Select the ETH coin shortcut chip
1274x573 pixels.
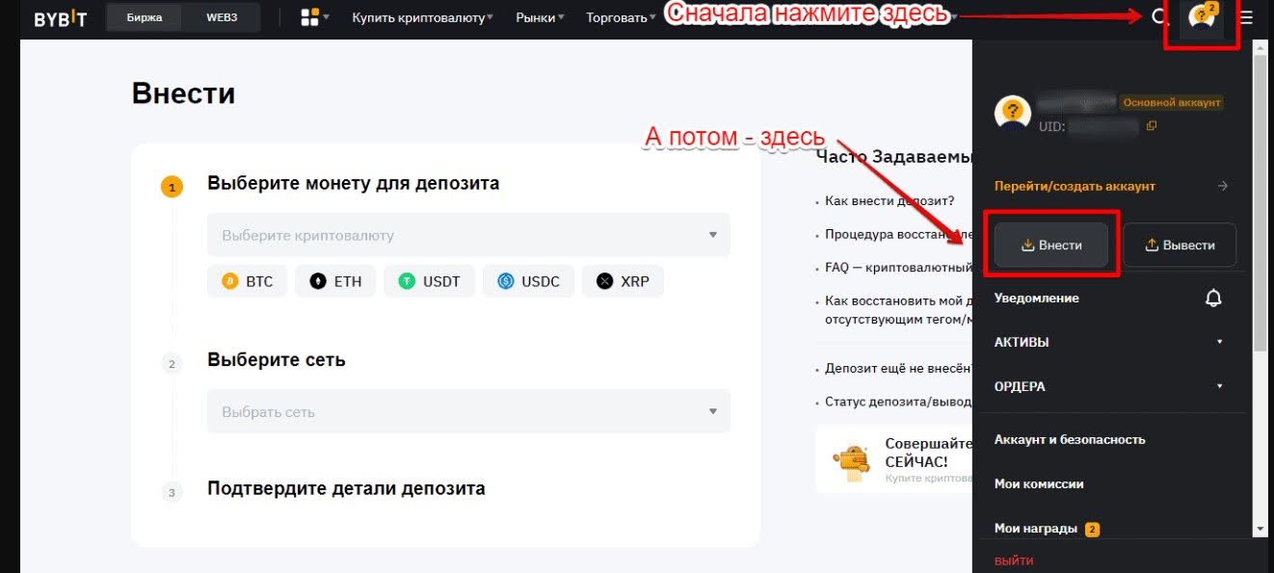(x=335, y=280)
